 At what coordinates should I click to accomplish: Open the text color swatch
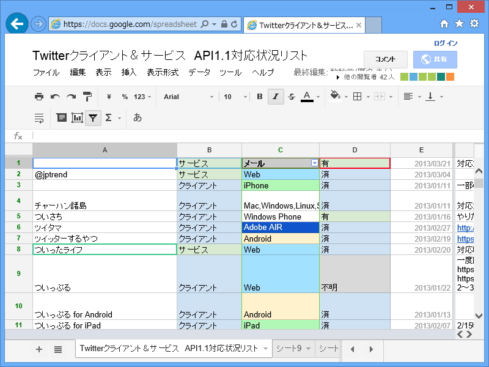pyautogui.click(x=308, y=97)
